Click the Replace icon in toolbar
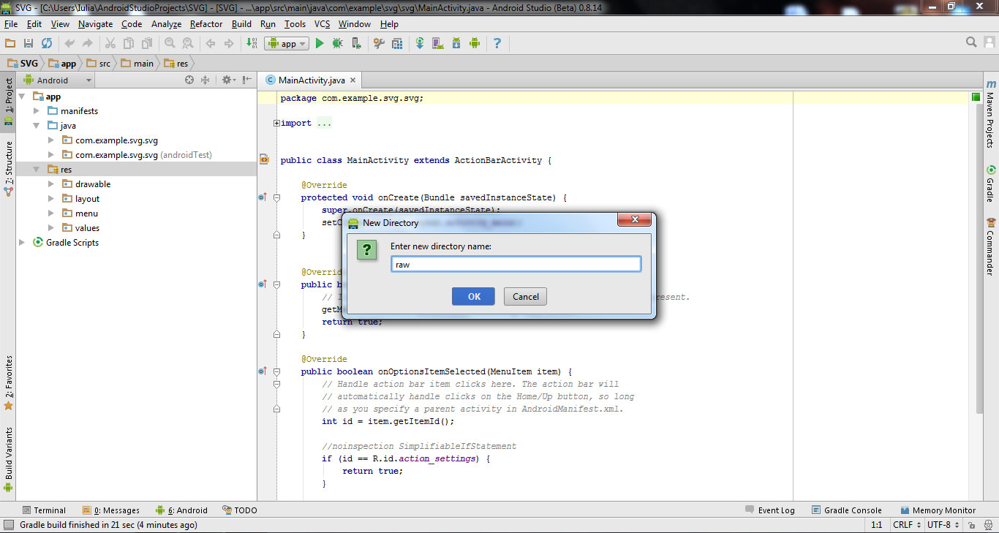The height and width of the screenshot is (533, 999). [187, 44]
